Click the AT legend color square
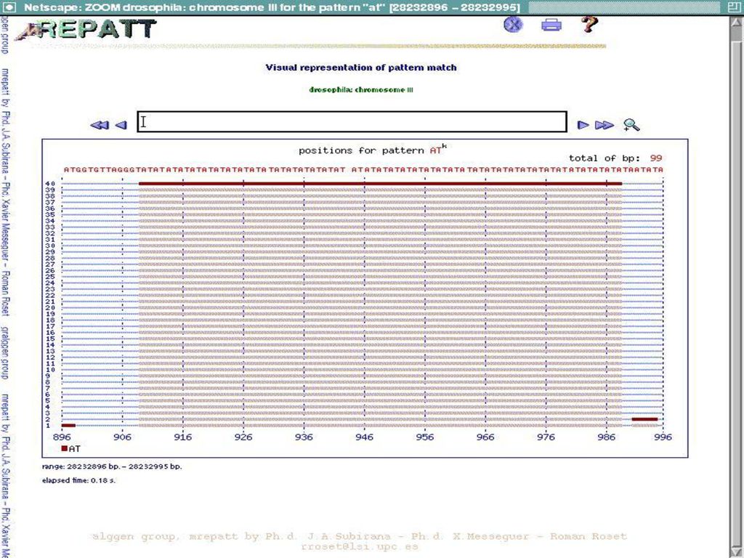This screenshot has height=558, width=744. coord(65,448)
